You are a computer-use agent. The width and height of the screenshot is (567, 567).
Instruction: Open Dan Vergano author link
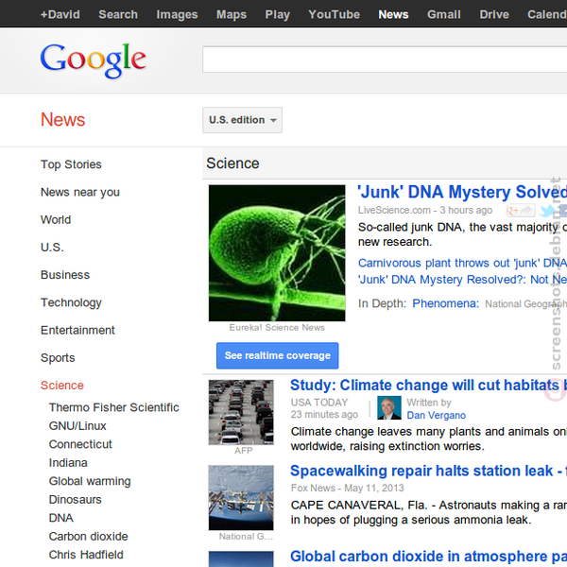click(436, 415)
